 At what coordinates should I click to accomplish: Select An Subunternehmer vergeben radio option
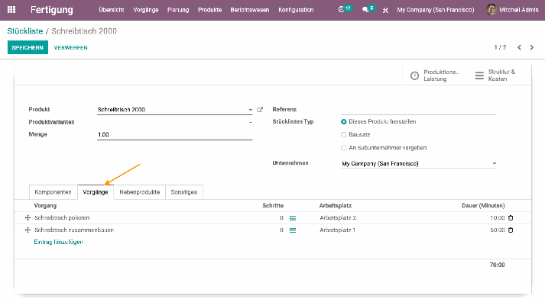(x=344, y=148)
